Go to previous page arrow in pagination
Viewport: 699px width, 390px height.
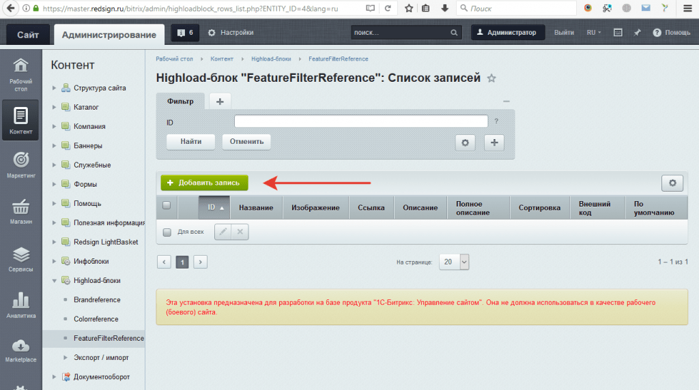[164, 262]
